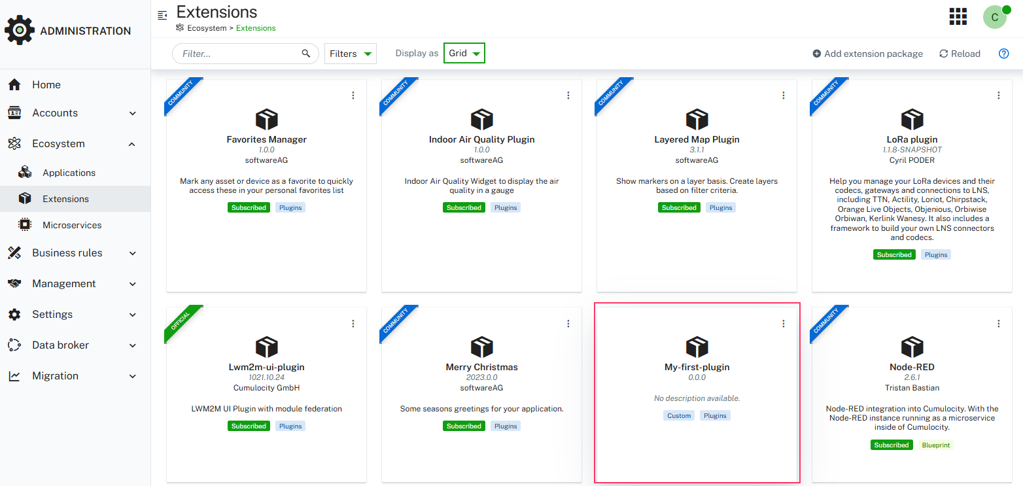
Task: Click the My-first-plugin package icon
Action: [697, 347]
